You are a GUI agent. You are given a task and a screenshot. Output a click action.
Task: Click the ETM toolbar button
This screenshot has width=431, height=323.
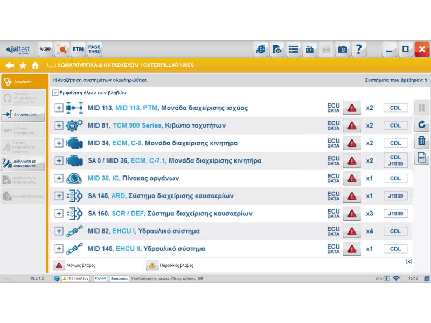[78, 50]
